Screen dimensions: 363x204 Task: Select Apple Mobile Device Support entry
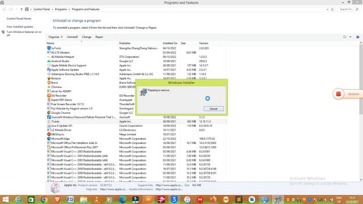tap(69, 66)
